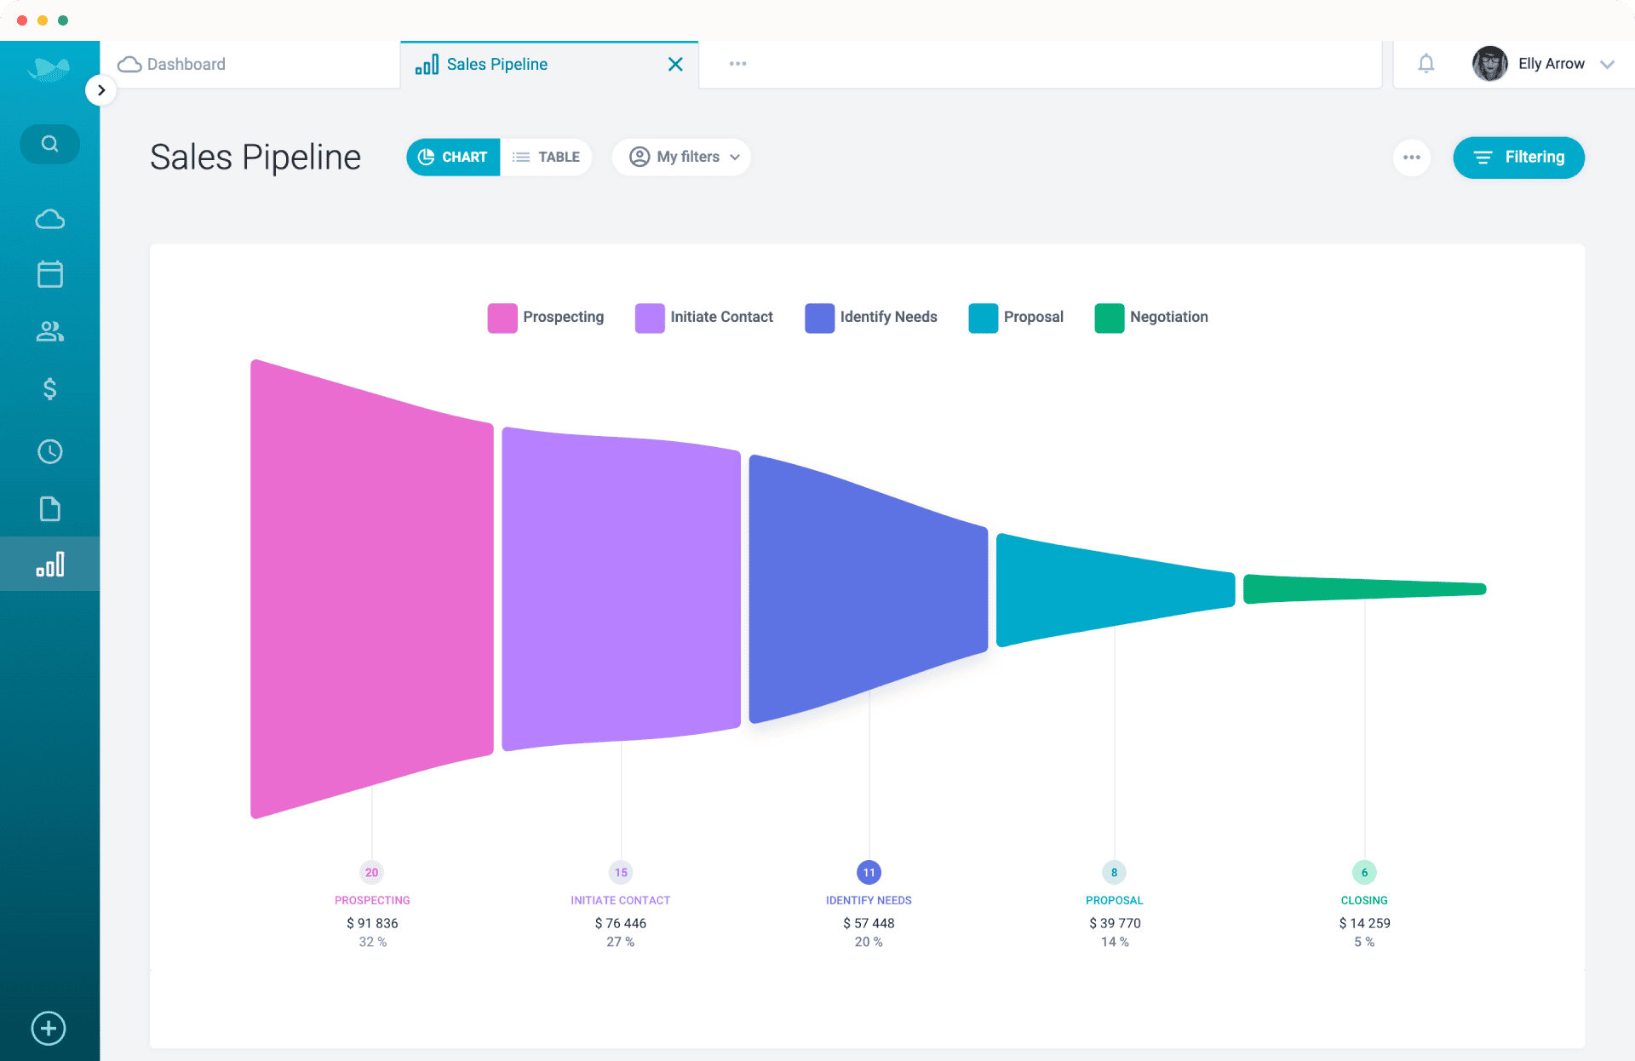This screenshot has width=1635, height=1061.
Task: Expand the sidebar with arrow button
Action: [101, 89]
